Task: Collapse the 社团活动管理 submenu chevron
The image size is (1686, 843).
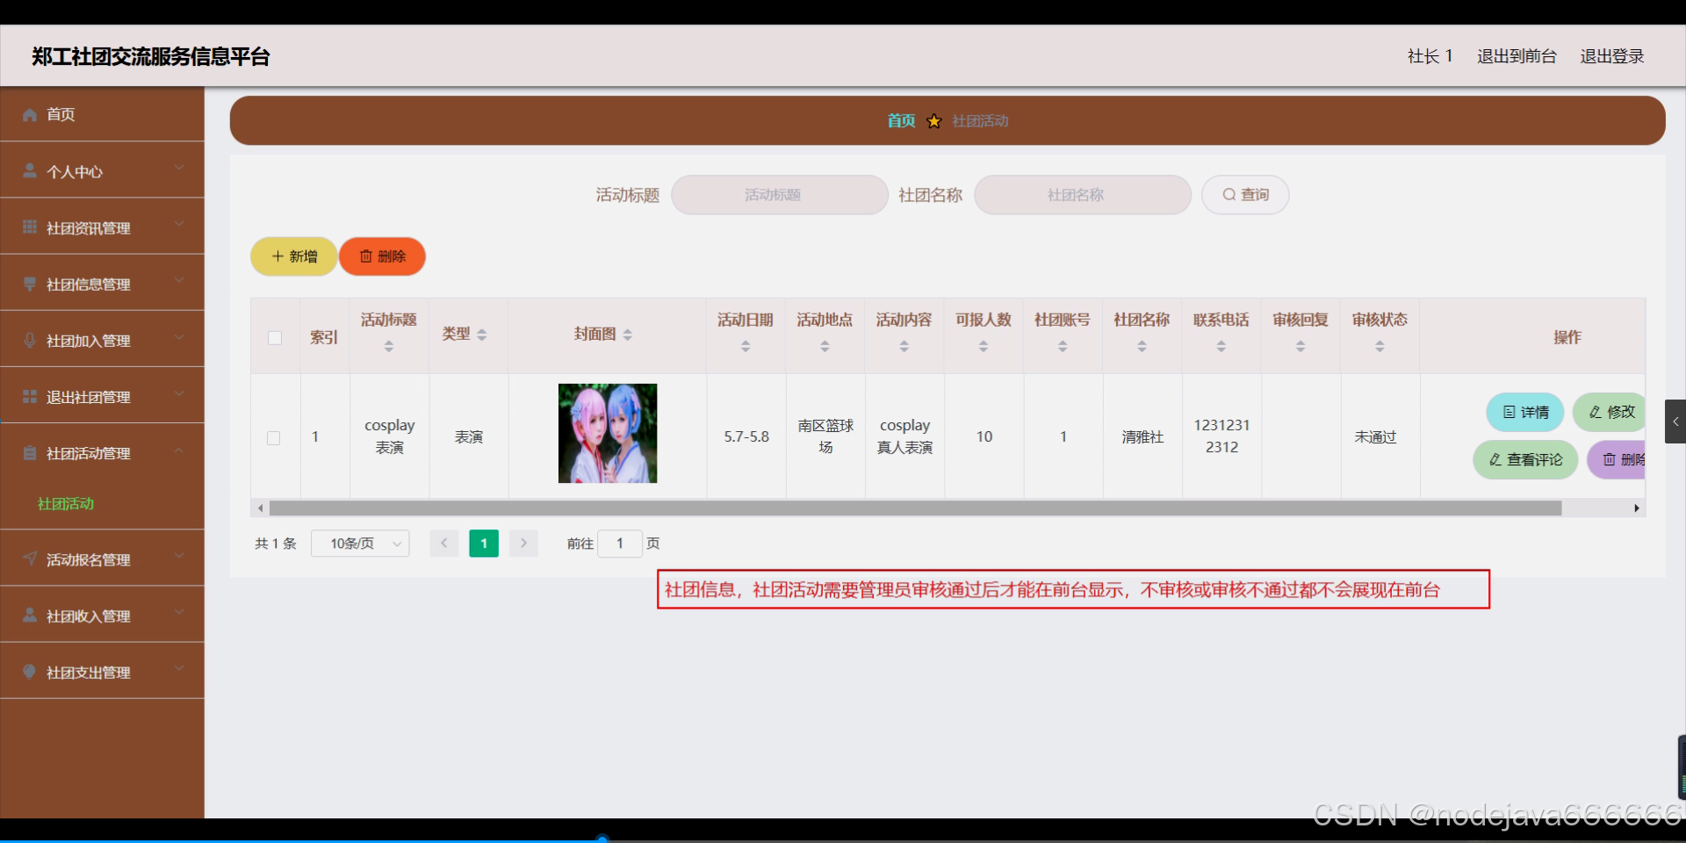Action: [179, 450]
